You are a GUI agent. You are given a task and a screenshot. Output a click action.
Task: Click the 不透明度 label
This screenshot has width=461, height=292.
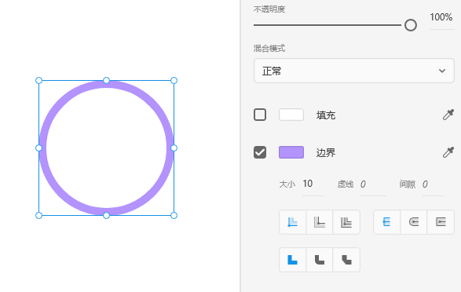click(269, 9)
